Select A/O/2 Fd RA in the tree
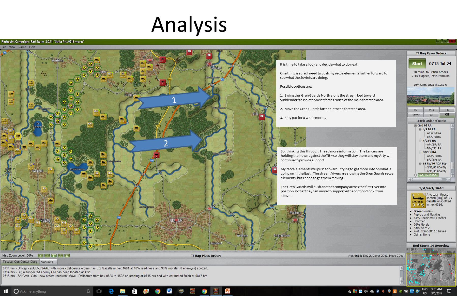Image resolution: width=457 pixels, height=296 pixels. point(434,156)
